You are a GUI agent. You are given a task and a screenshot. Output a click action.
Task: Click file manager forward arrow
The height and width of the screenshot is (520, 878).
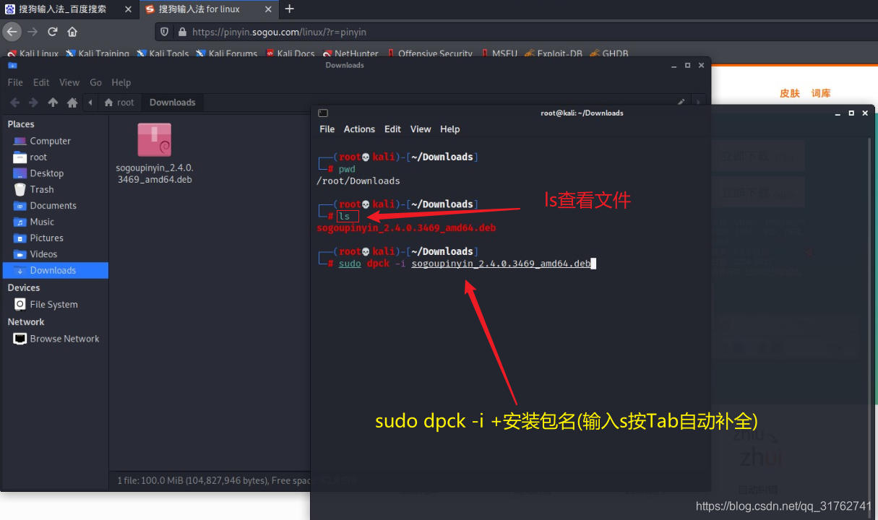tap(34, 103)
